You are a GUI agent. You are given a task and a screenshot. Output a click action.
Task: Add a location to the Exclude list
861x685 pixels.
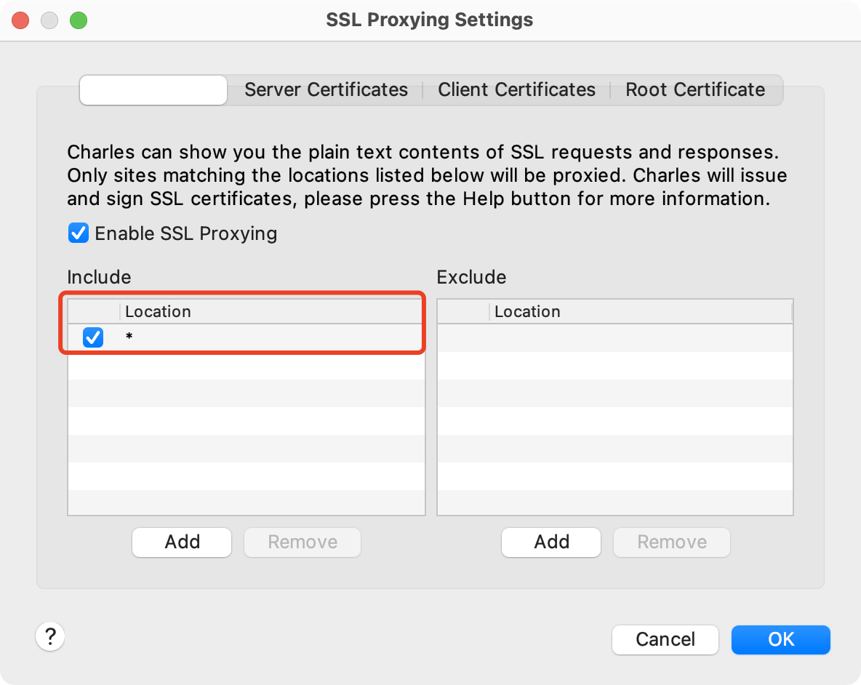[551, 542]
